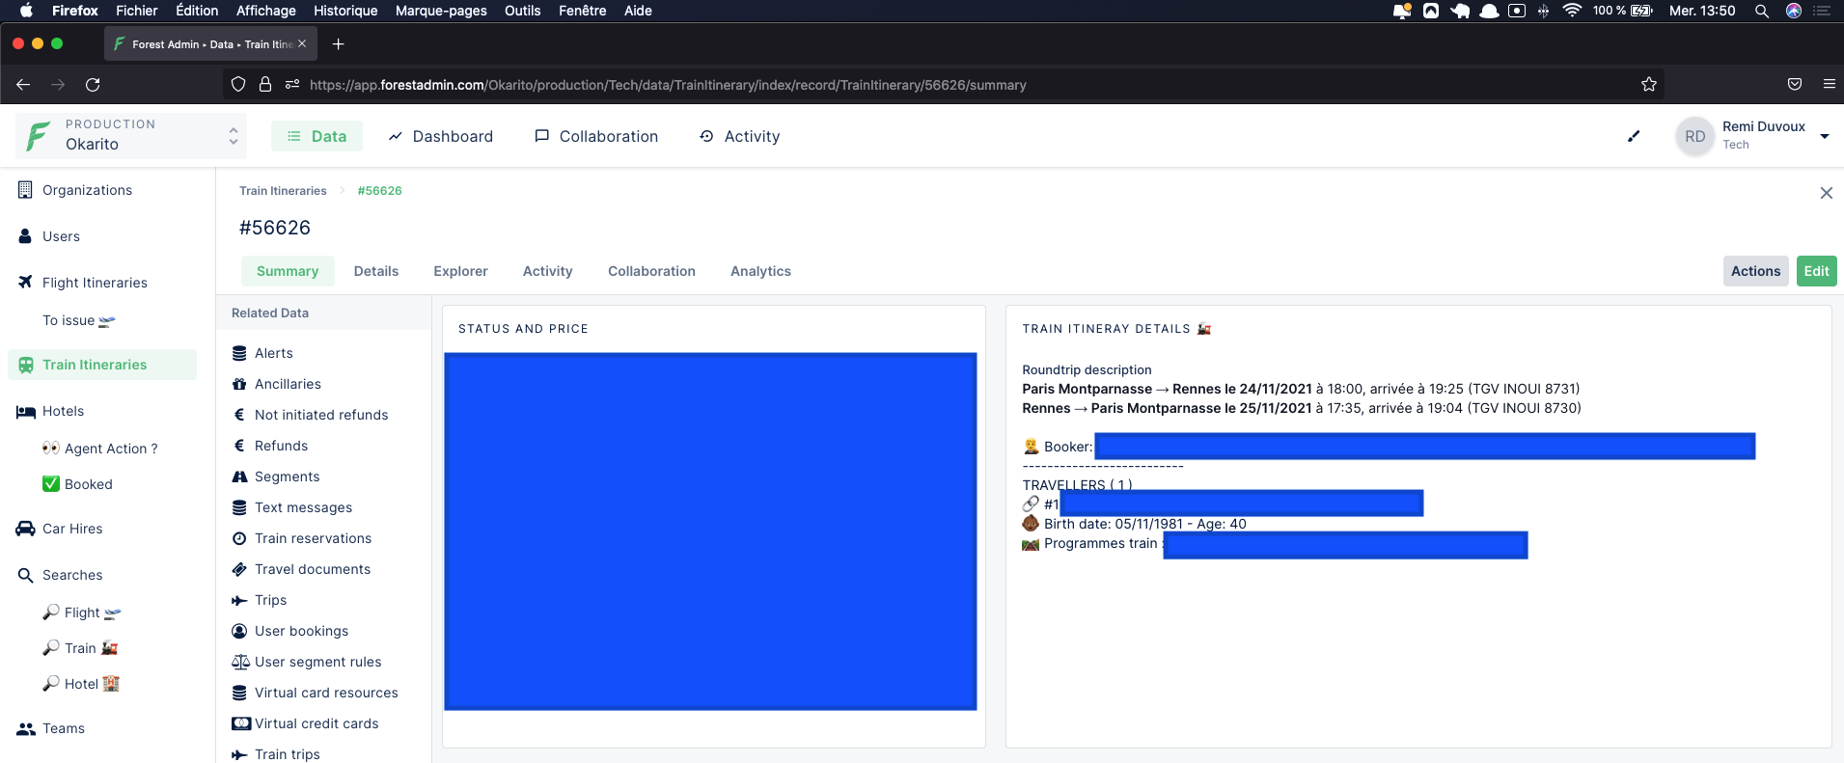Click the Ancillaries gift icon

[239, 384]
